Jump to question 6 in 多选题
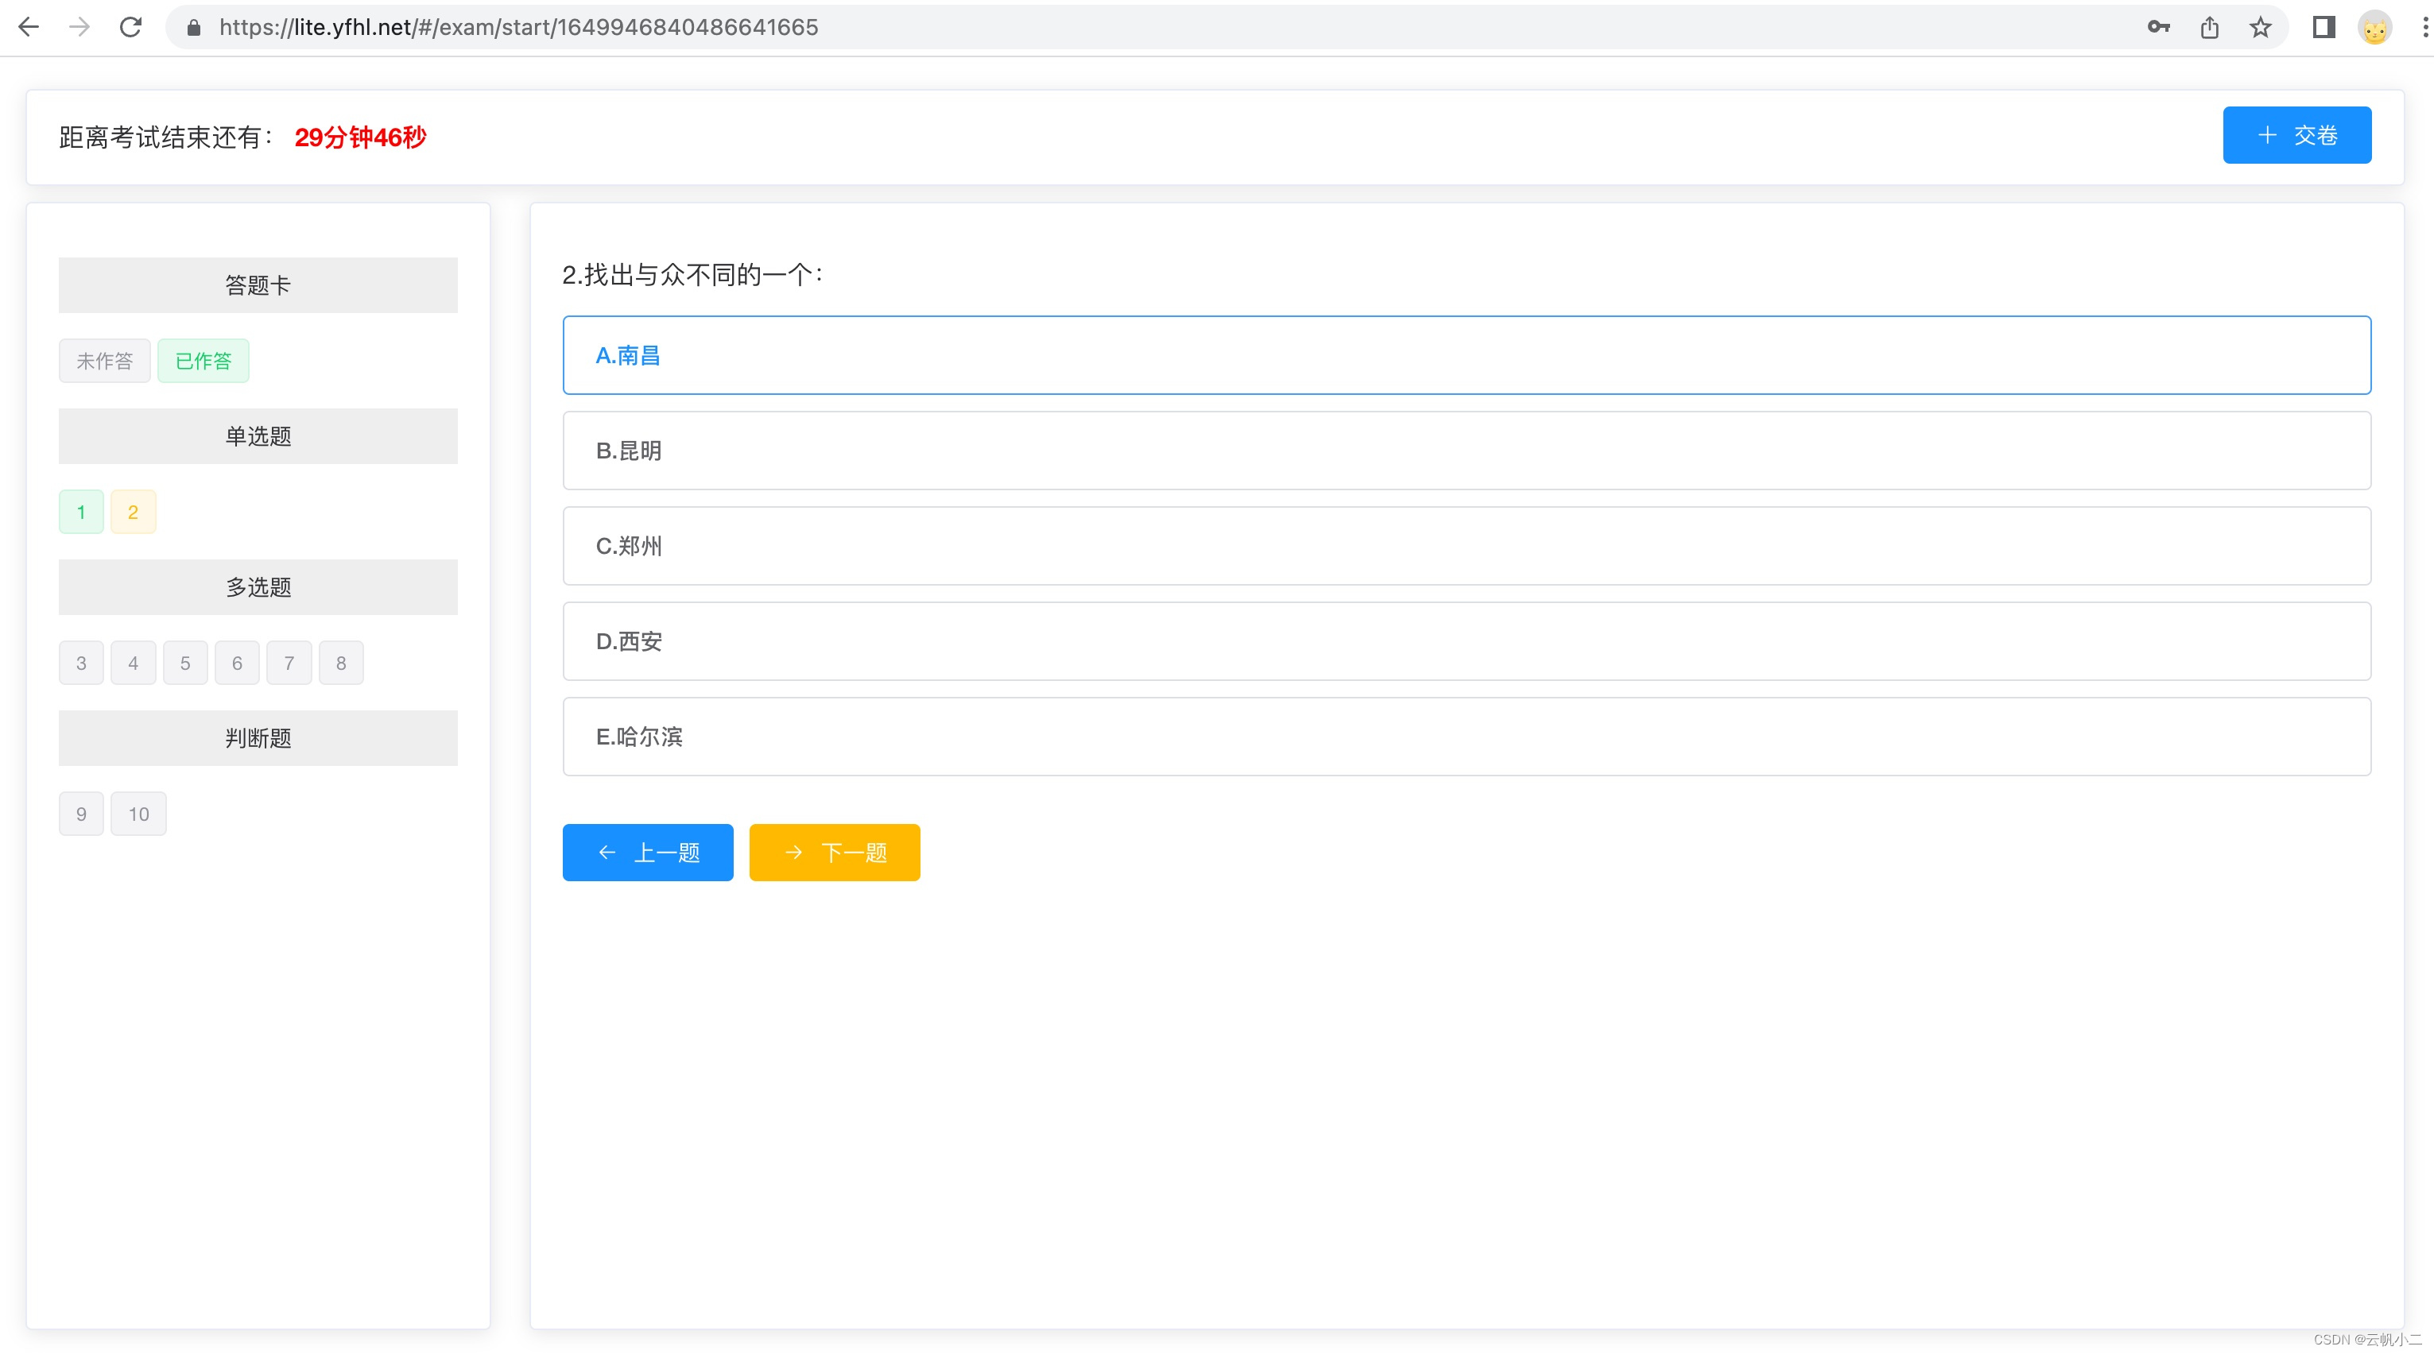 (237, 663)
